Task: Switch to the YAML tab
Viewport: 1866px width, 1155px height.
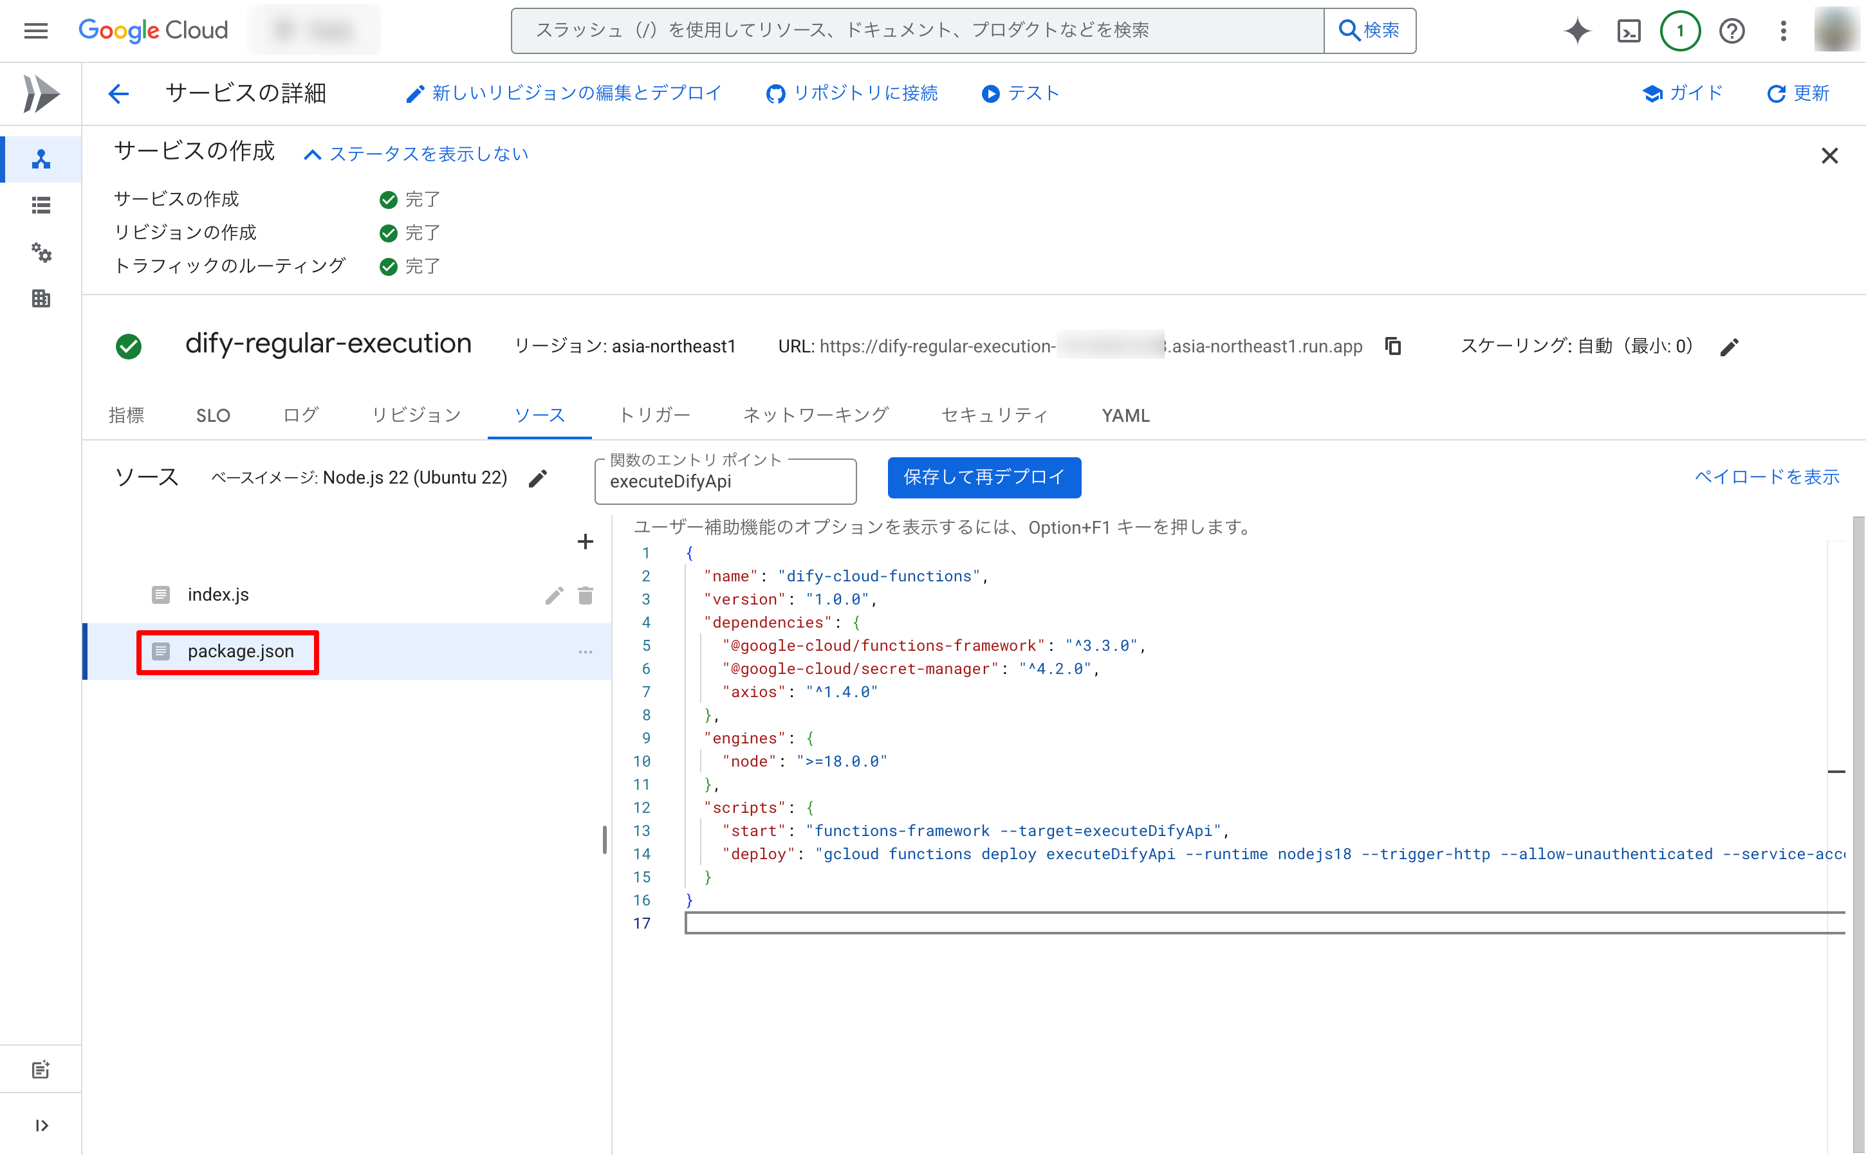Action: click(1125, 415)
